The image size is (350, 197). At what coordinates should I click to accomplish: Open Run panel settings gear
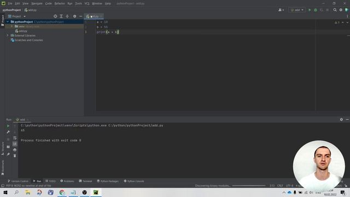pyautogui.click(x=341, y=120)
